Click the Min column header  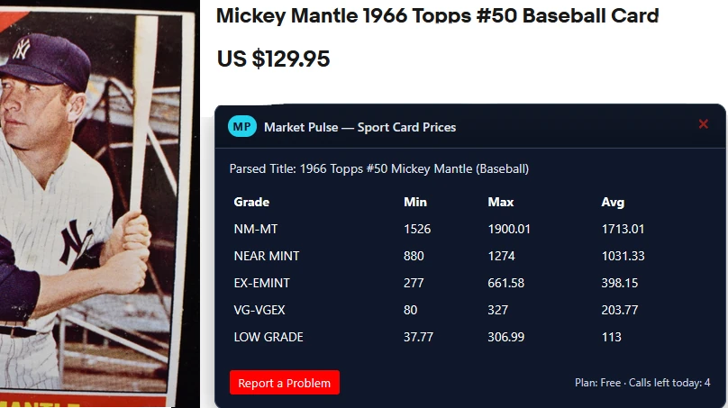coord(415,202)
